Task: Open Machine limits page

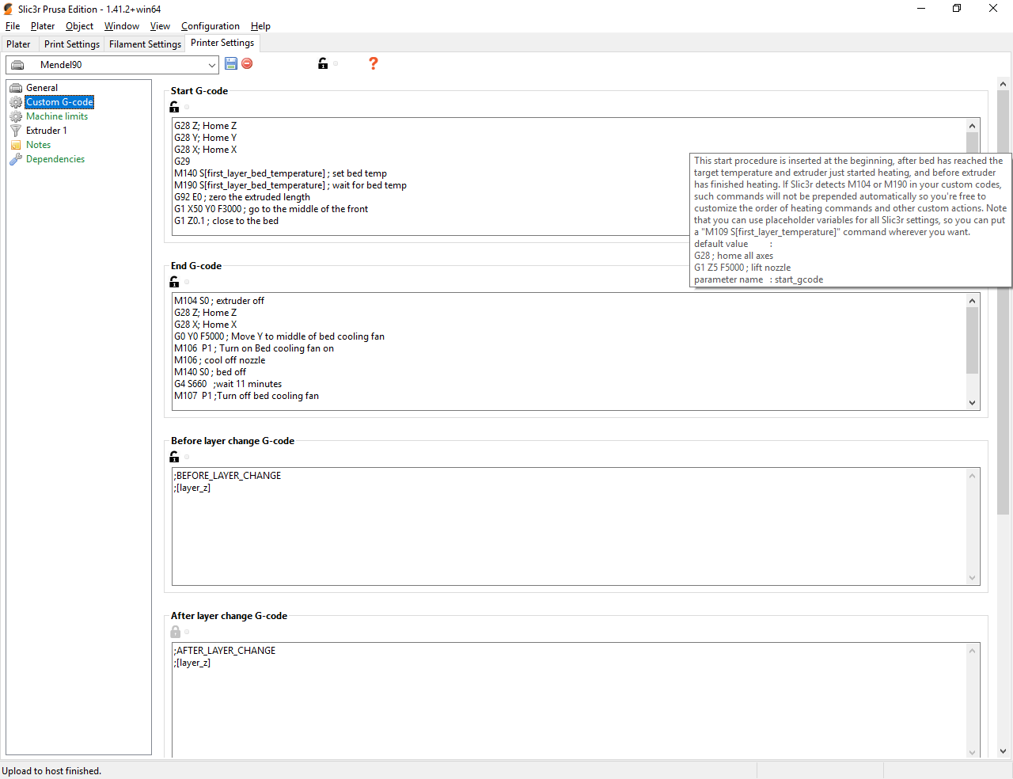Action: [x=57, y=116]
